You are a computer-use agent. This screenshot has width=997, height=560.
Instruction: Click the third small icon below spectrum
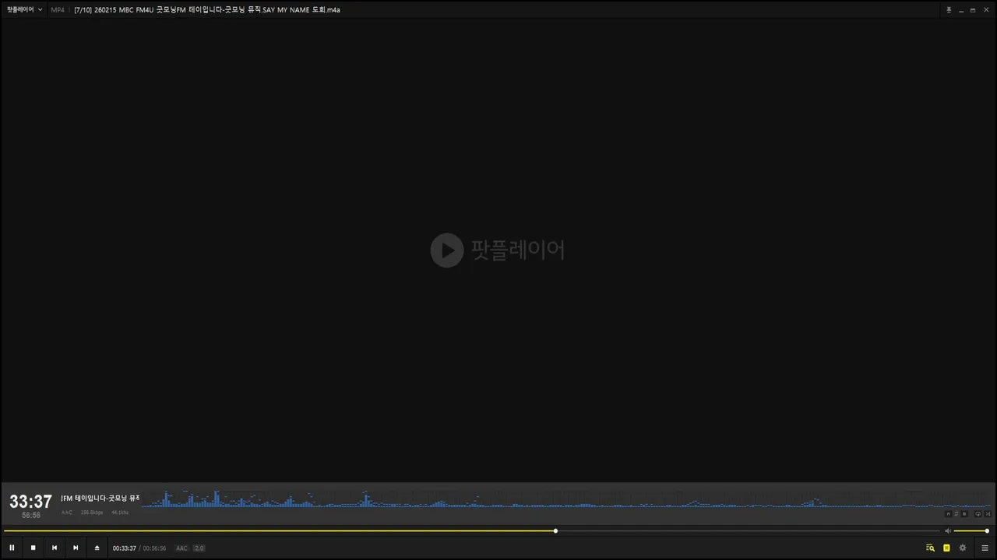point(964,514)
